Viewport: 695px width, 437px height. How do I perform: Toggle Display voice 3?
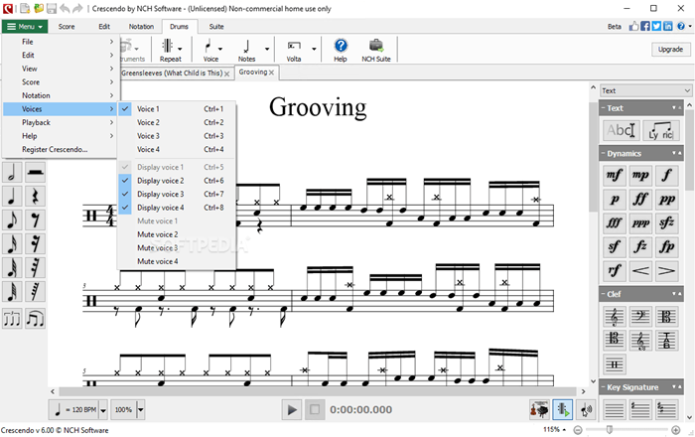point(176,194)
